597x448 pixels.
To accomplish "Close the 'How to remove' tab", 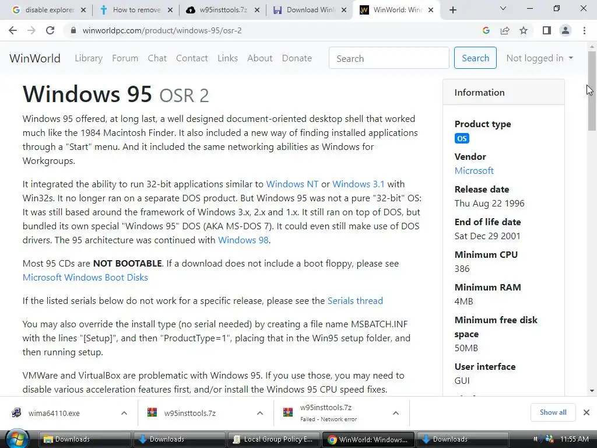I will pyautogui.click(x=170, y=10).
